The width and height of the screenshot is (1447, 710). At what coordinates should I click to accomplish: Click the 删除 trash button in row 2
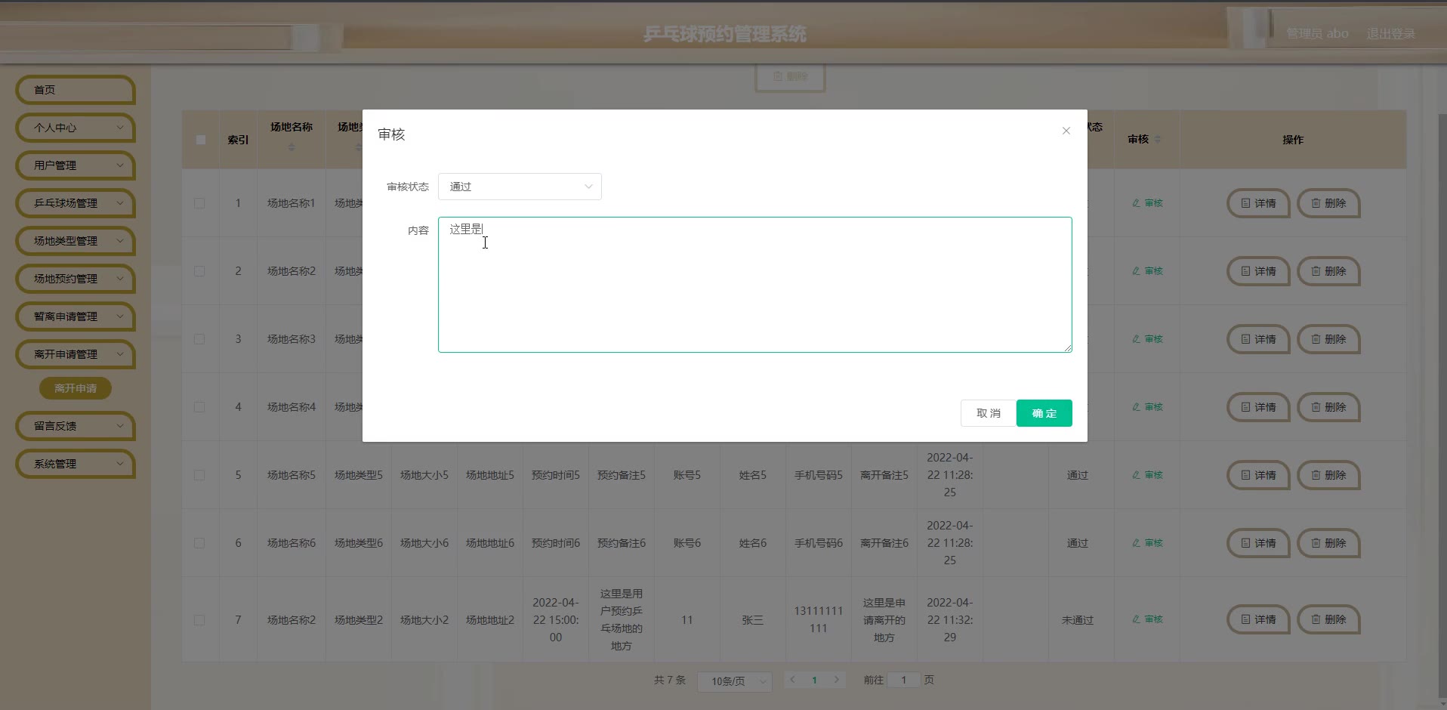tap(1328, 271)
